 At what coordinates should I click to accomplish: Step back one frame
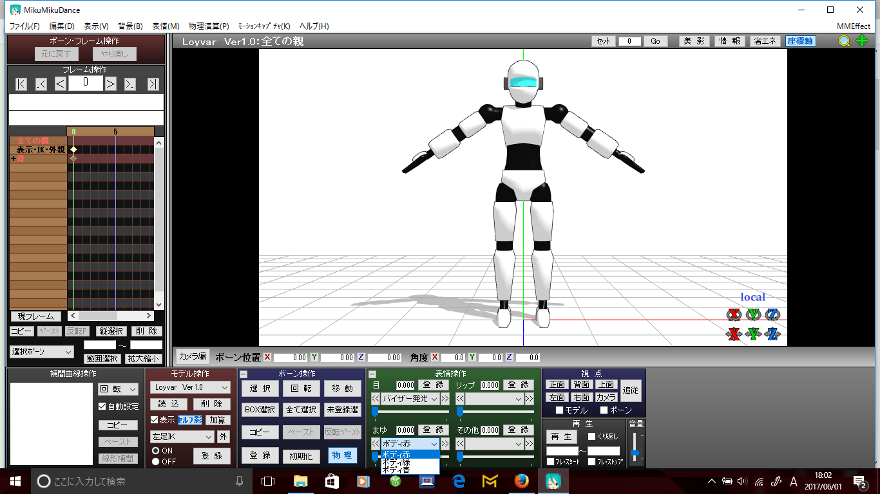pos(60,84)
